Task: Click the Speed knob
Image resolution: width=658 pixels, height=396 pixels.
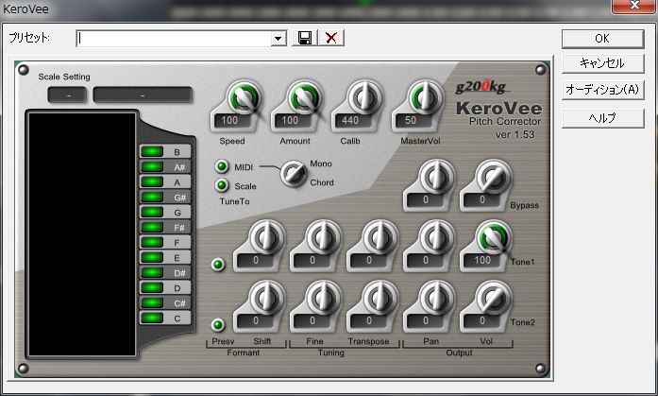Action: pos(245,98)
